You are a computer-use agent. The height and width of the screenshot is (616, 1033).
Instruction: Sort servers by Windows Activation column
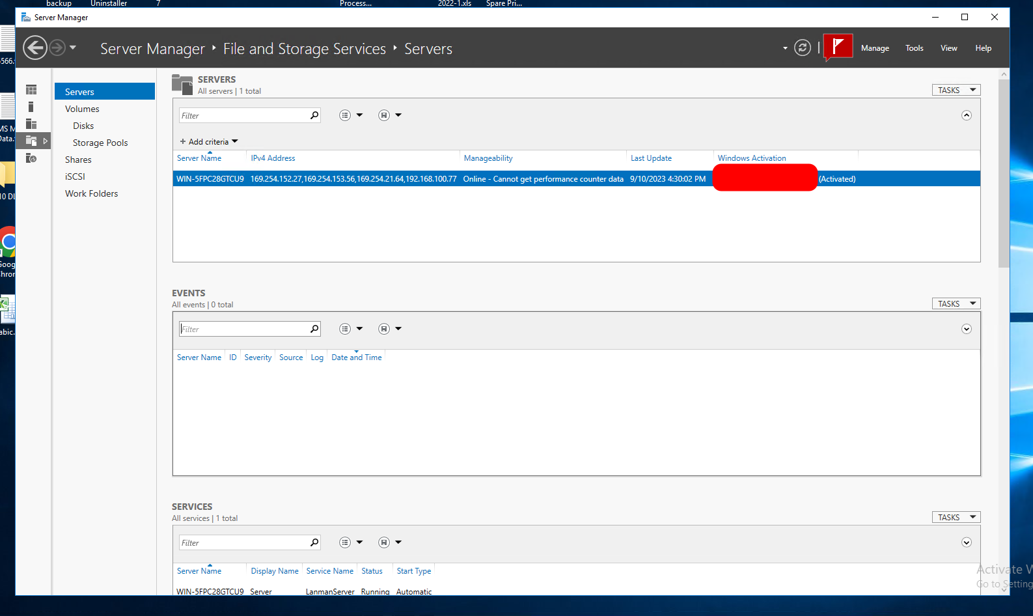(x=752, y=158)
